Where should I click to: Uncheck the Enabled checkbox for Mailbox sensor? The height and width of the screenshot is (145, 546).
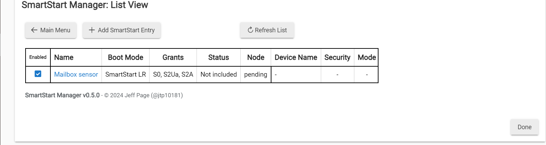38,74
